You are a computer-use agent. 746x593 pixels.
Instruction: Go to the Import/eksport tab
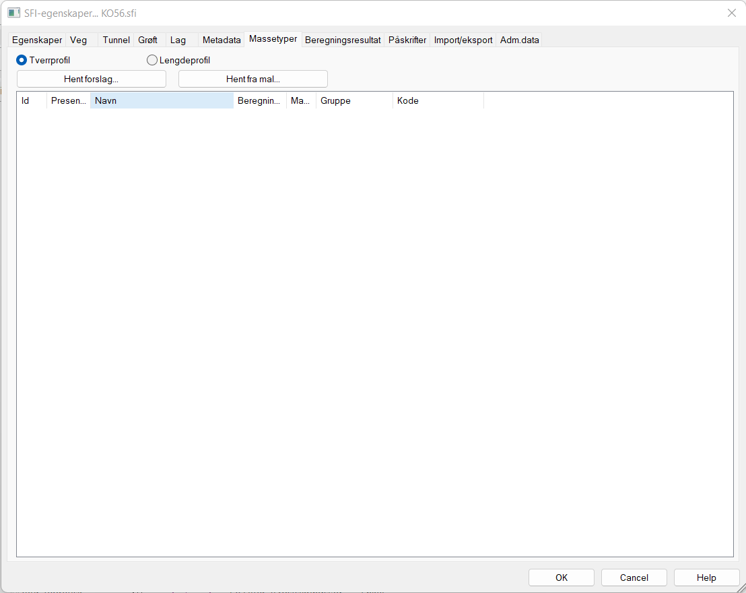click(x=463, y=40)
